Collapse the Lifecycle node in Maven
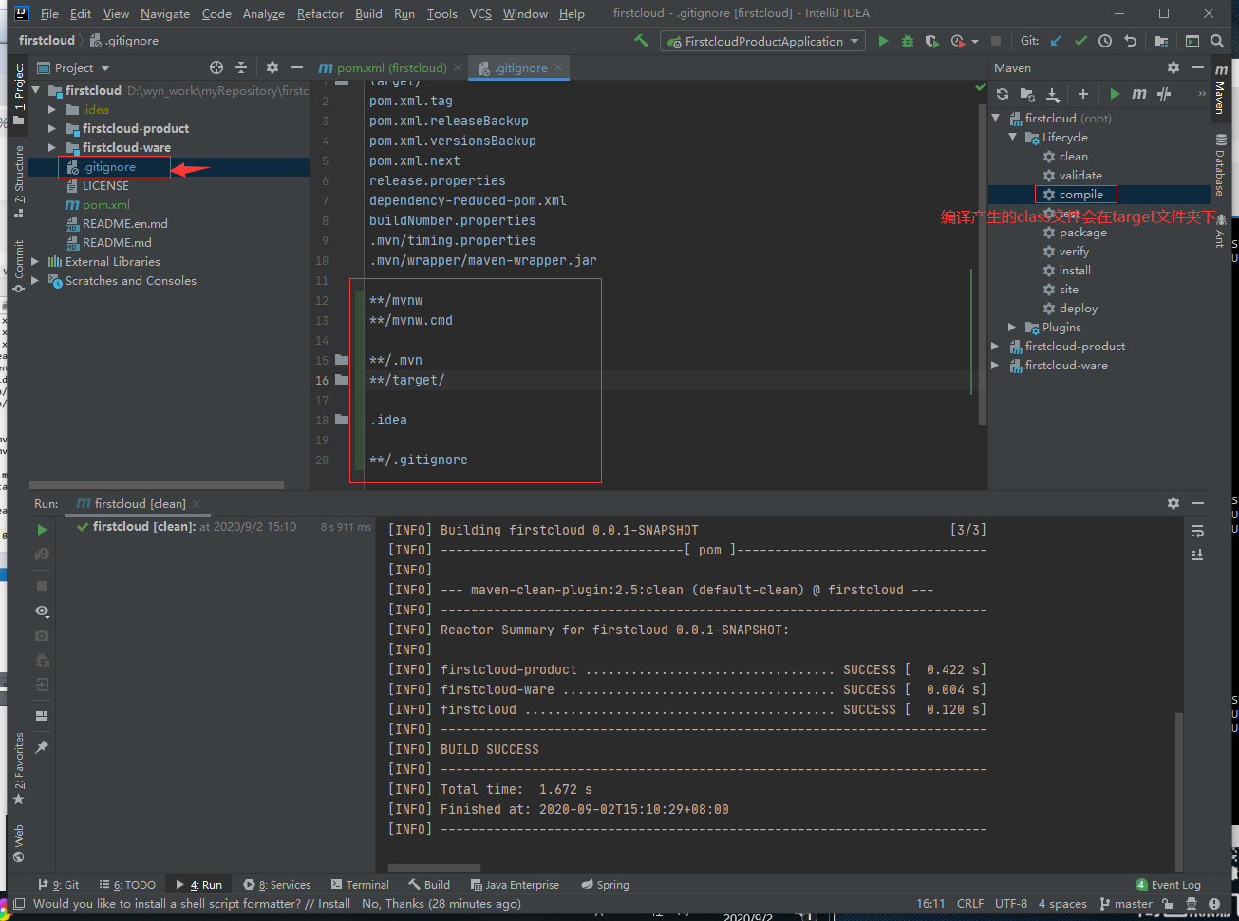This screenshot has height=921, width=1239. tap(1012, 138)
